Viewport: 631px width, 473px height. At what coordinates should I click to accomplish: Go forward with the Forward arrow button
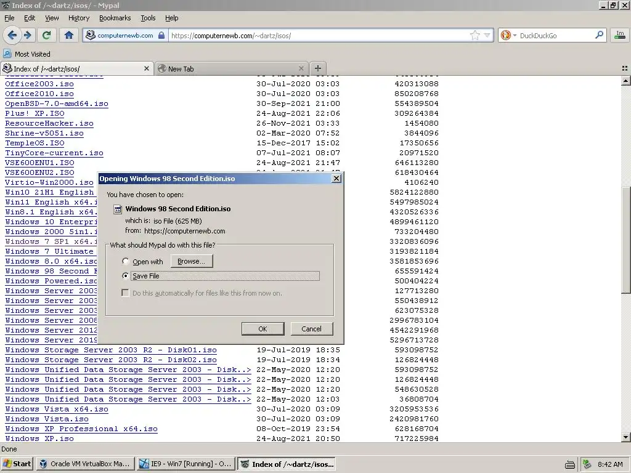click(27, 35)
